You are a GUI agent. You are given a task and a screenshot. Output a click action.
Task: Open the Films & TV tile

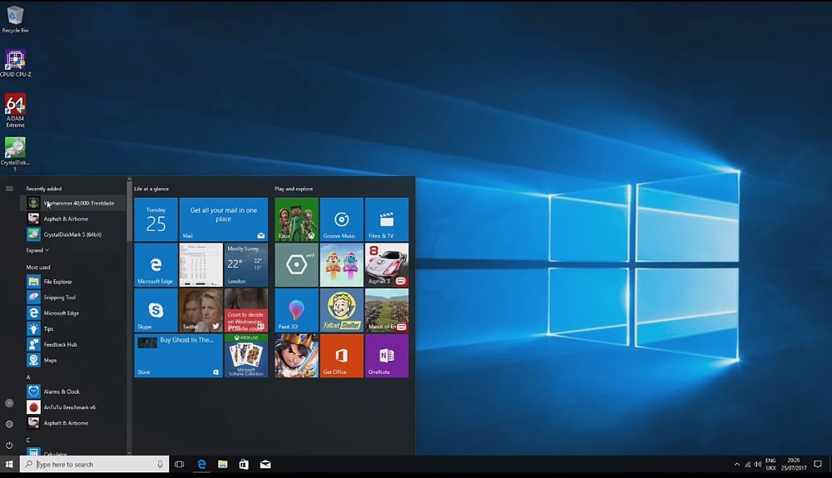coord(386,219)
